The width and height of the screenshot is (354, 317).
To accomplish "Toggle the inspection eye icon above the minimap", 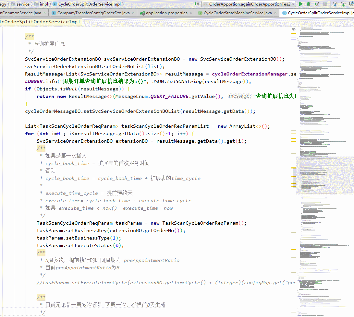I will 294,29.
